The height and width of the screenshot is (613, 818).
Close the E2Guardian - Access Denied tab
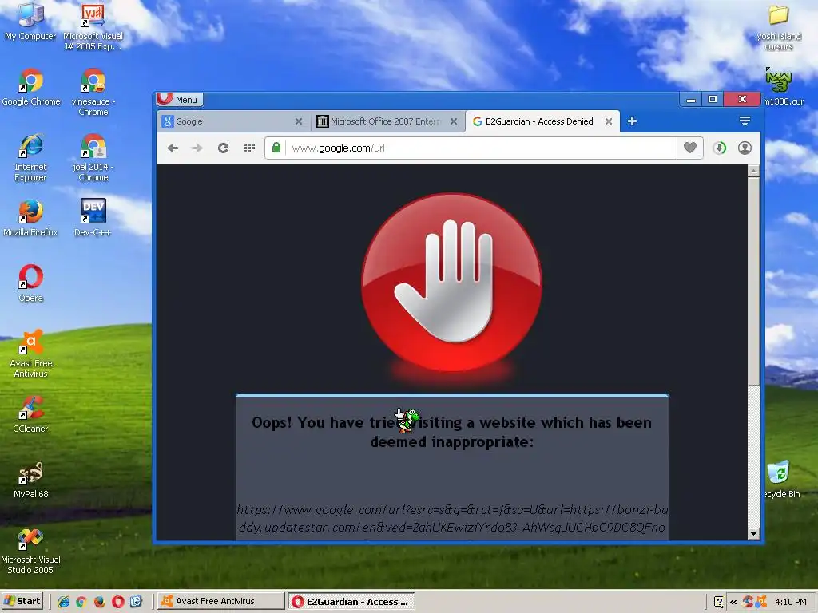(x=608, y=121)
